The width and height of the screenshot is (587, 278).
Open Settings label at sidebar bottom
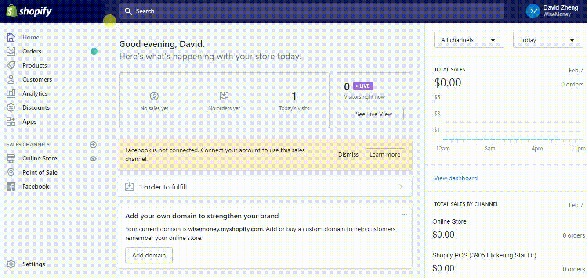(34, 264)
